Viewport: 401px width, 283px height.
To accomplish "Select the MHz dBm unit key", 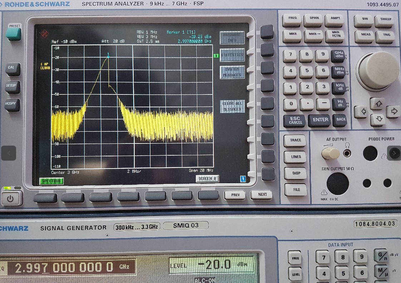I will (x=339, y=72).
